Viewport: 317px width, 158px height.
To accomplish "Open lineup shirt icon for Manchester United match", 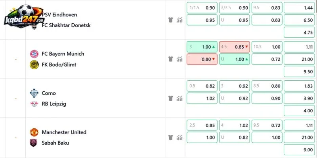I will click(171, 137).
